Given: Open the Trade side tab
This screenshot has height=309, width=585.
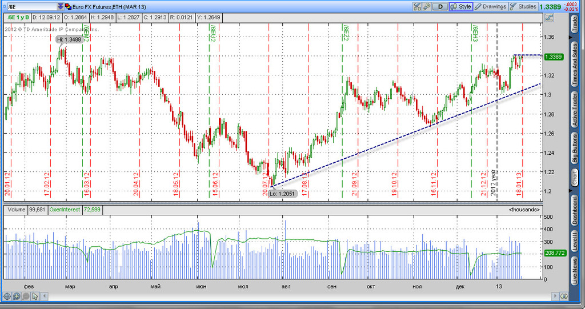Looking at the screenshot, I should pos(575,23).
